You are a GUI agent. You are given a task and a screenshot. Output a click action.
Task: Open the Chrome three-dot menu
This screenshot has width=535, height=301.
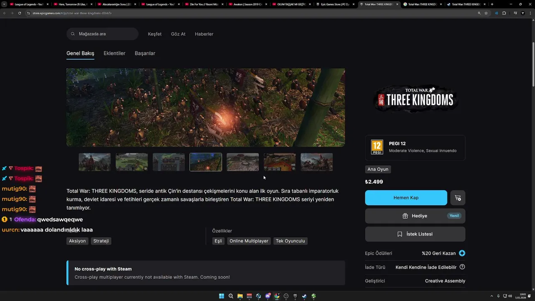530,13
